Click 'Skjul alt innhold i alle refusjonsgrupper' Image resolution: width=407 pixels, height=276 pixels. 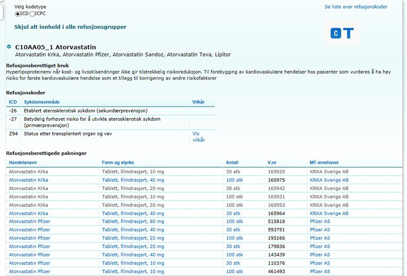[x=70, y=27]
